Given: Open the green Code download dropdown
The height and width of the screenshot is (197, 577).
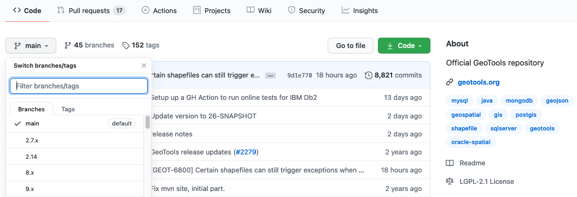Looking at the screenshot, I should (x=404, y=46).
